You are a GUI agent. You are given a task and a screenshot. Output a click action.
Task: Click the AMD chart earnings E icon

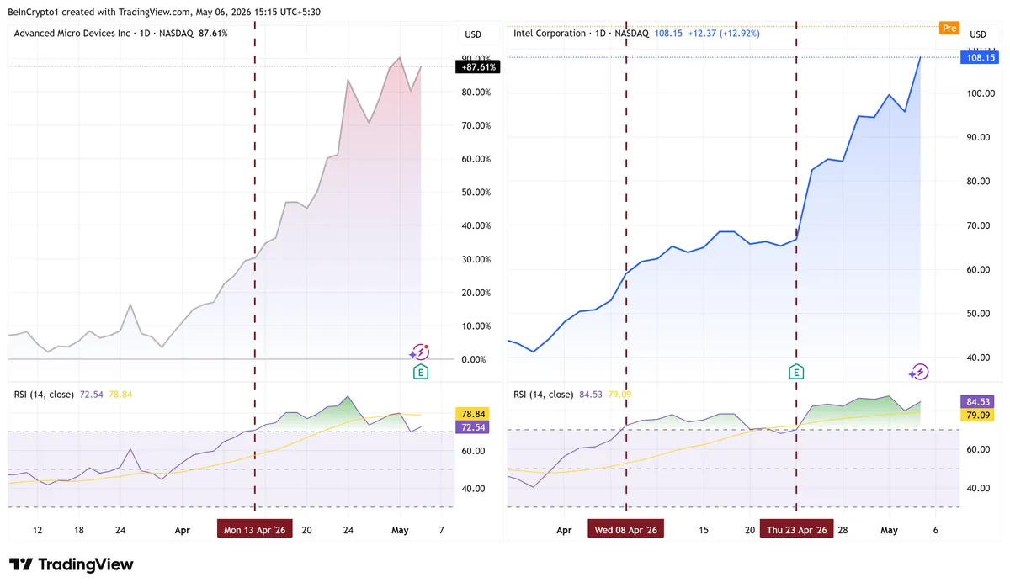[x=420, y=371]
